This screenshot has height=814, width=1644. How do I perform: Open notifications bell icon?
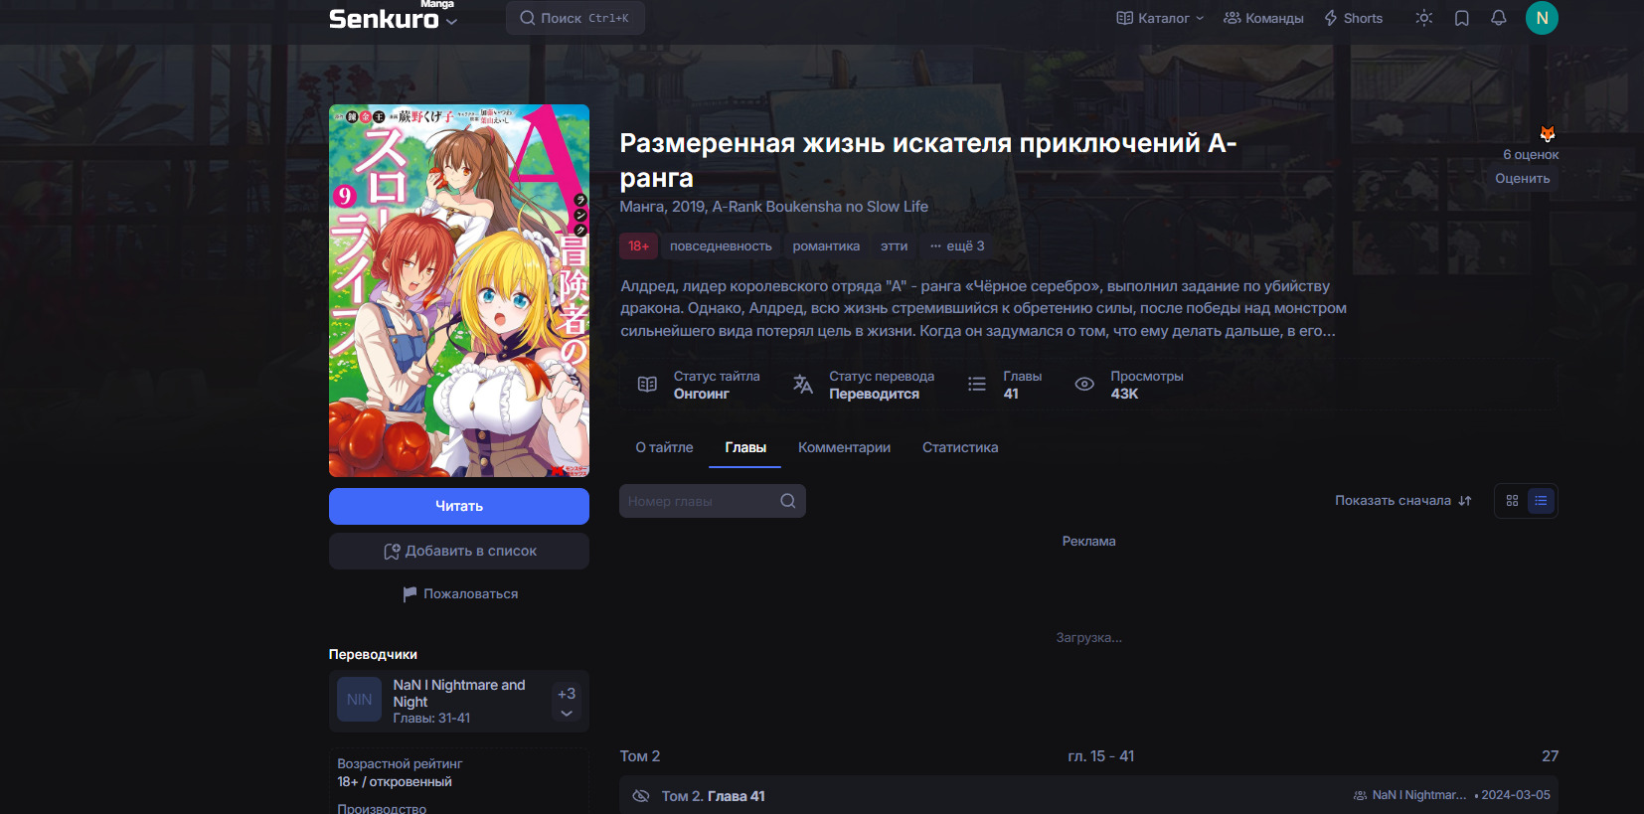pyautogui.click(x=1498, y=18)
